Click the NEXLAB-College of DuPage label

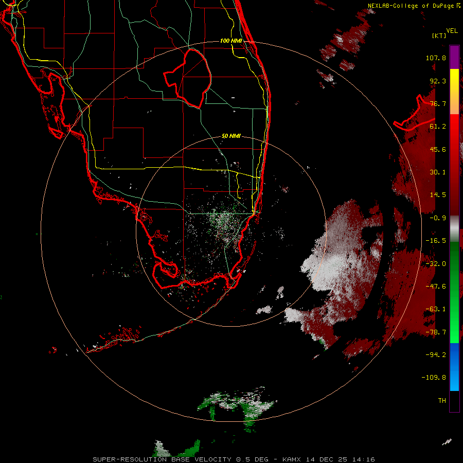click(414, 6)
